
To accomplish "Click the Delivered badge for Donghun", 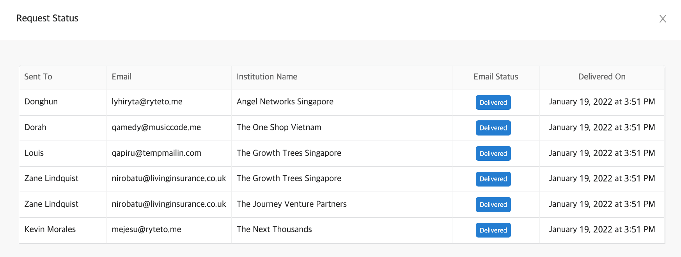I will pos(493,102).
